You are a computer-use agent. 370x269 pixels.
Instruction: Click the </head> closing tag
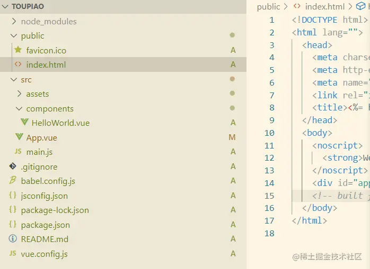click(x=320, y=120)
